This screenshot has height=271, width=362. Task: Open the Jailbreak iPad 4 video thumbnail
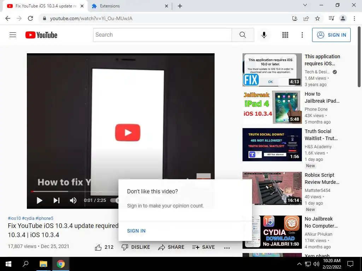(272, 107)
